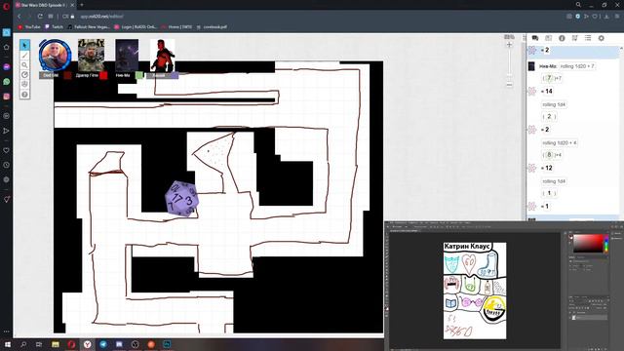Click the chat scrollbar up arrow
Screen dimensions: 624x351
(x=621, y=48)
